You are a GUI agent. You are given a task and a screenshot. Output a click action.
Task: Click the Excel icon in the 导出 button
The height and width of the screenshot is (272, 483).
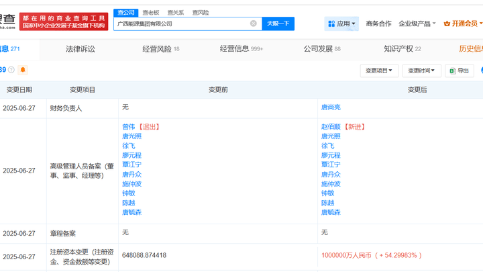coord(453,71)
